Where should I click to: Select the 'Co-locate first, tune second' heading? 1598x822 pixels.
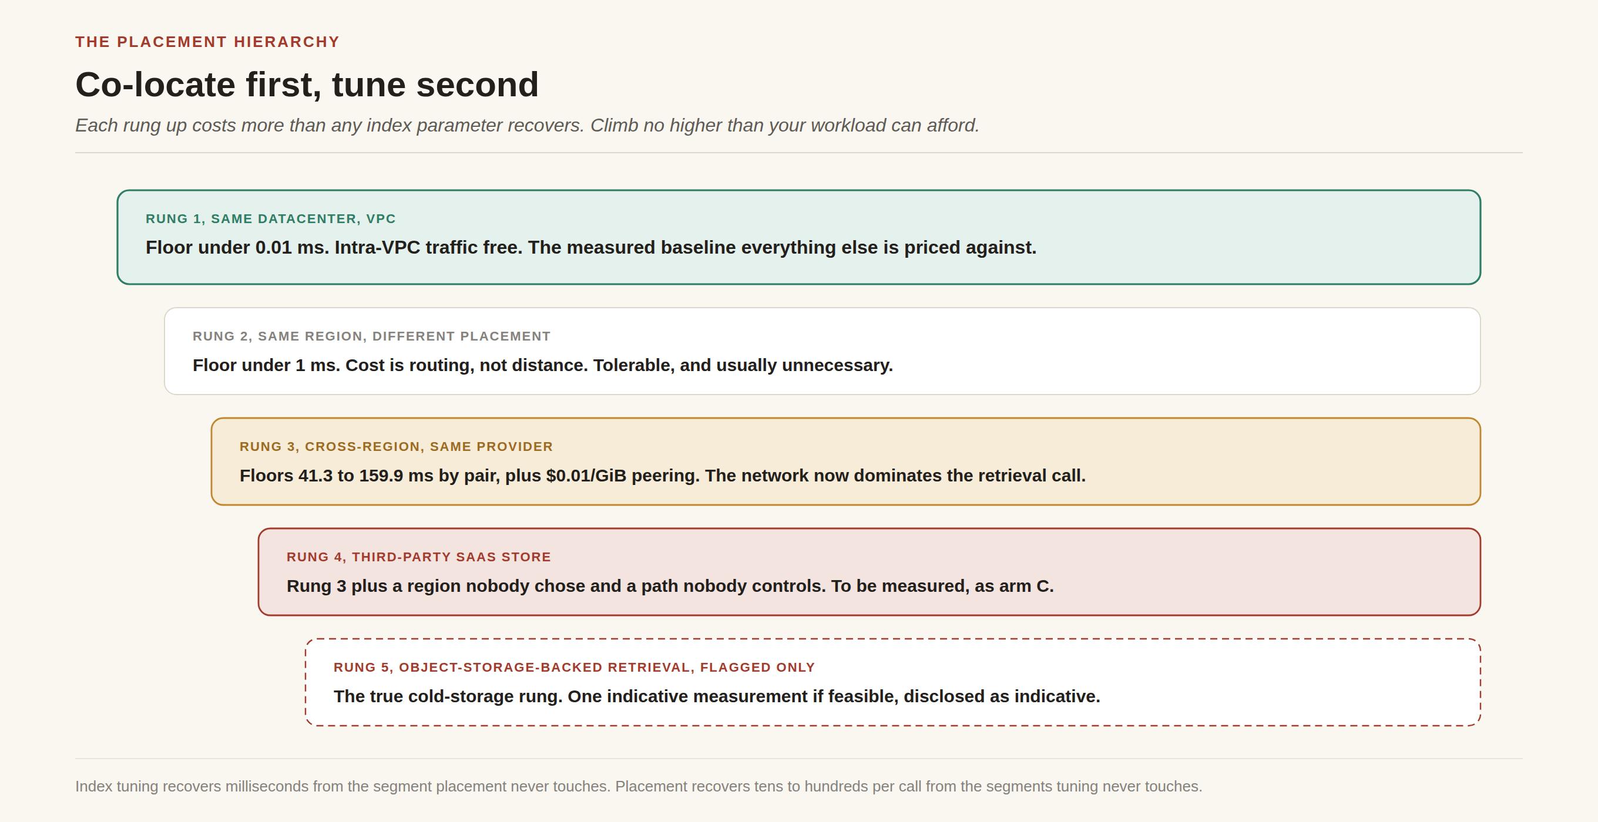coord(307,85)
